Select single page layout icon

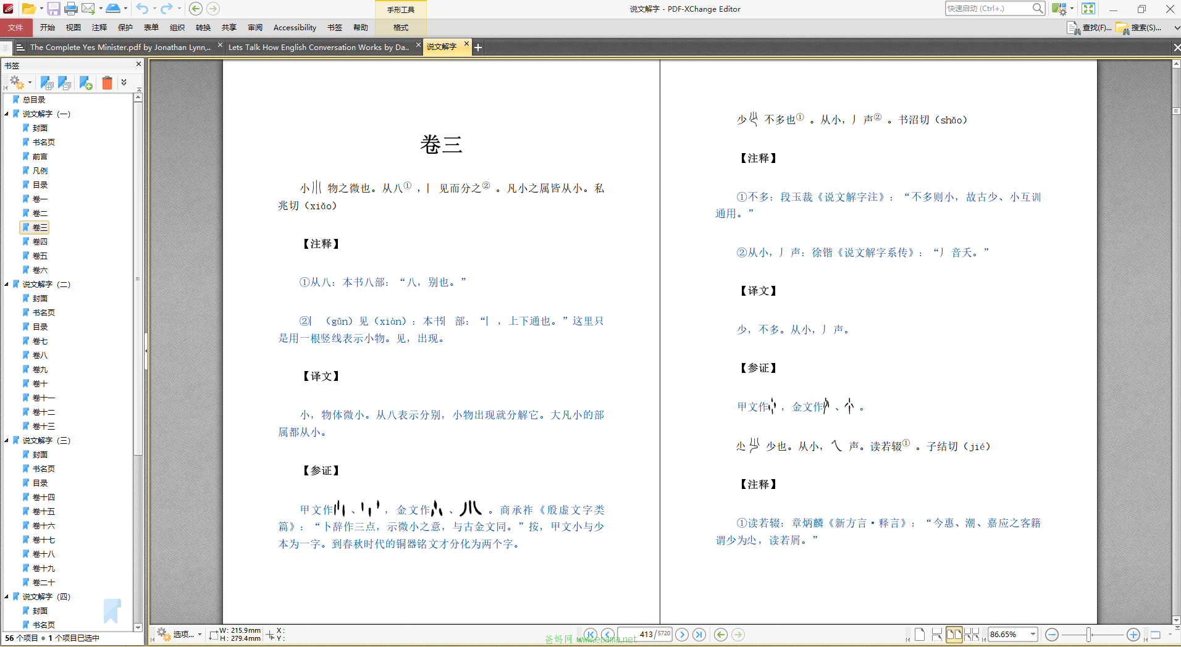(x=919, y=635)
